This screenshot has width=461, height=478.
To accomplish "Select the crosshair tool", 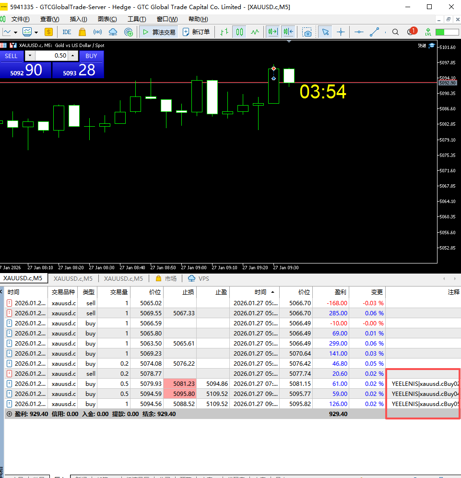I will [341, 32].
